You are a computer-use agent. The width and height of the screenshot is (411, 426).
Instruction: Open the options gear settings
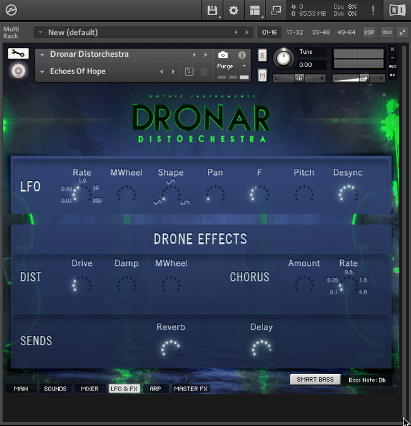233,11
